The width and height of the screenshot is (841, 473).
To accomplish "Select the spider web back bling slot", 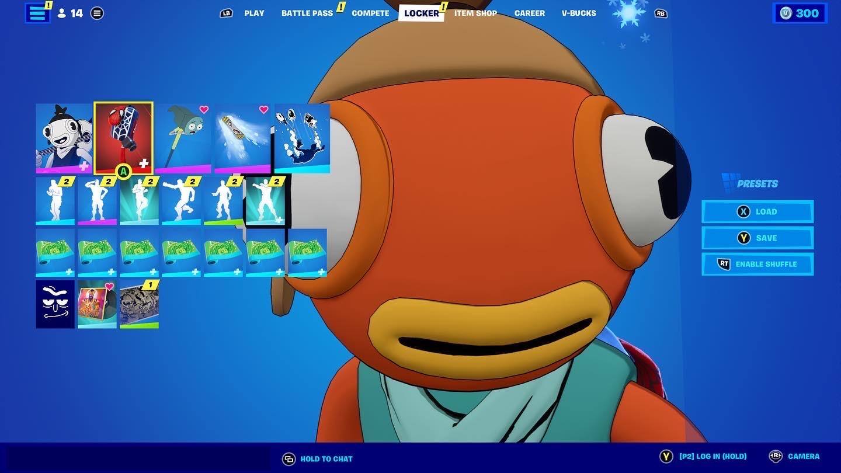I will pyautogui.click(x=123, y=138).
